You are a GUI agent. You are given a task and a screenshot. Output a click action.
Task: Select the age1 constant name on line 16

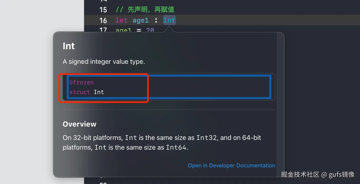pyautogui.click(x=141, y=20)
